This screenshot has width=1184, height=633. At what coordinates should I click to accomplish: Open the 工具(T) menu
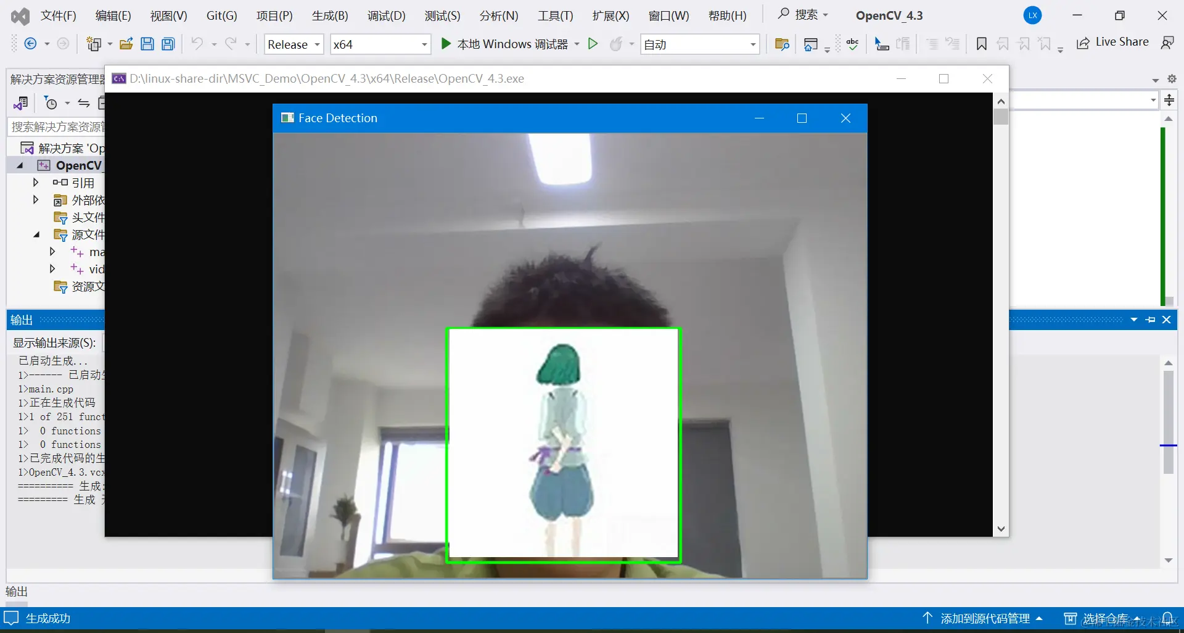[556, 15]
